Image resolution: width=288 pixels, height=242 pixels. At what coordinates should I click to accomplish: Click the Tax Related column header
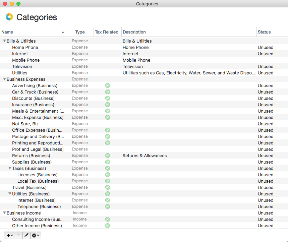pos(107,32)
